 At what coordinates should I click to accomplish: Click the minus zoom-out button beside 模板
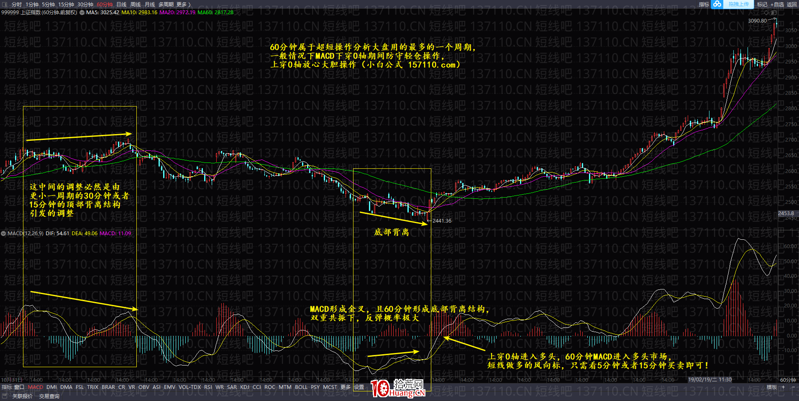click(x=794, y=387)
